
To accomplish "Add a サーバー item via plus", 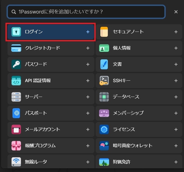I will click(x=88, y=97).
